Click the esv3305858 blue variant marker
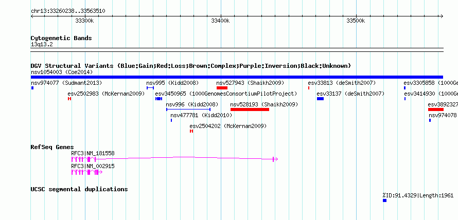This screenshot has height=220, width=458. point(405,88)
